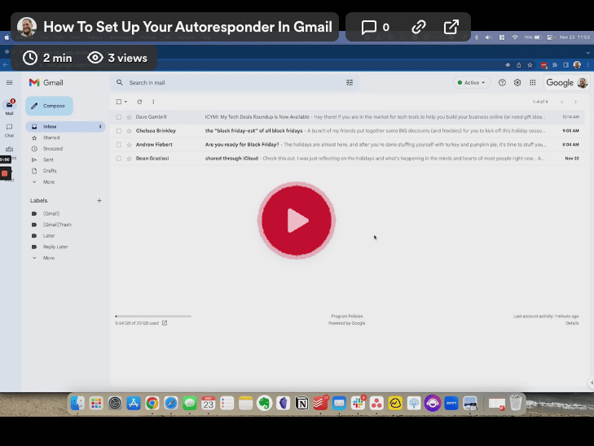Open the black friday-est email from Chelsea Brinkley
This screenshot has height=446, width=594.
tap(347, 131)
